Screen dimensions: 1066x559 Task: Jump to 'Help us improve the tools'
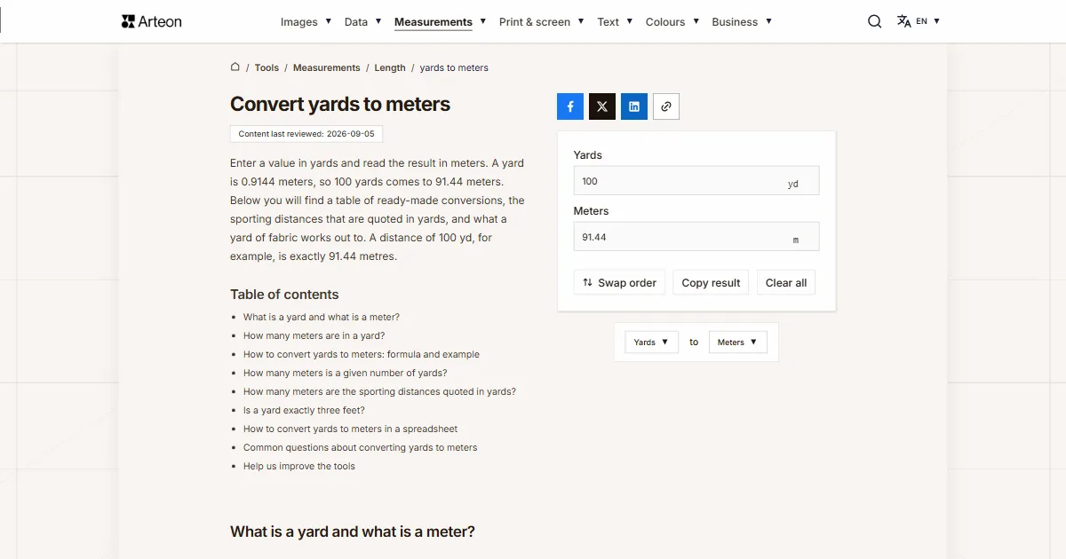pyautogui.click(x=299, y=466)
